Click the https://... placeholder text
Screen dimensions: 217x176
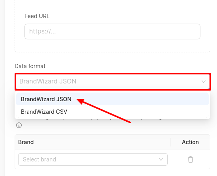[42, 31]
